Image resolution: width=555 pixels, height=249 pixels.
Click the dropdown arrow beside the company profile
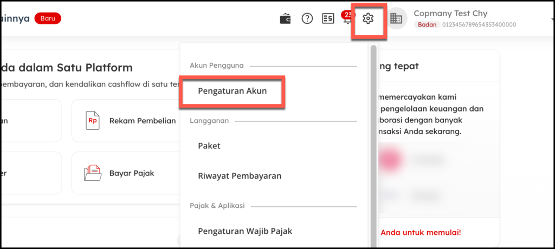(551, 19)
